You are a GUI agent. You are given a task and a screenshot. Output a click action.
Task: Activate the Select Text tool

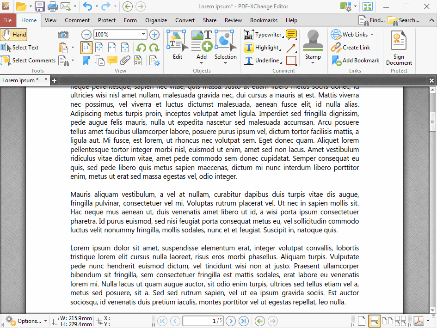(19, 48)
